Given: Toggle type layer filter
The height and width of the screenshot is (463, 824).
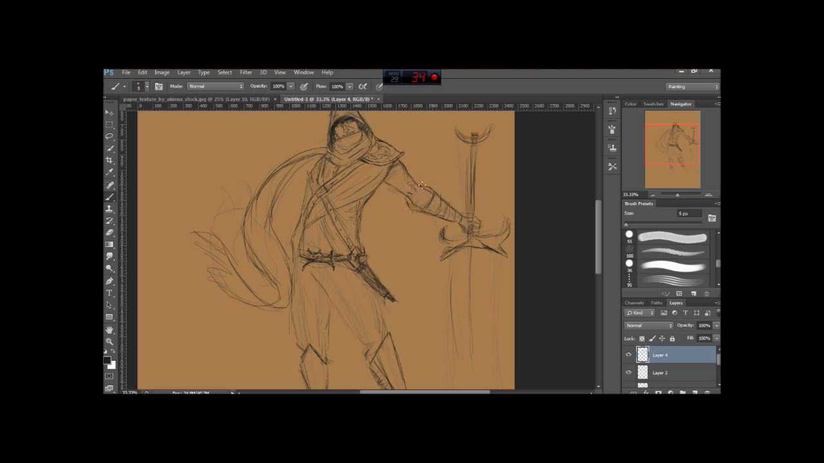Looking at the screenshot, I should [x=685, y=313].
